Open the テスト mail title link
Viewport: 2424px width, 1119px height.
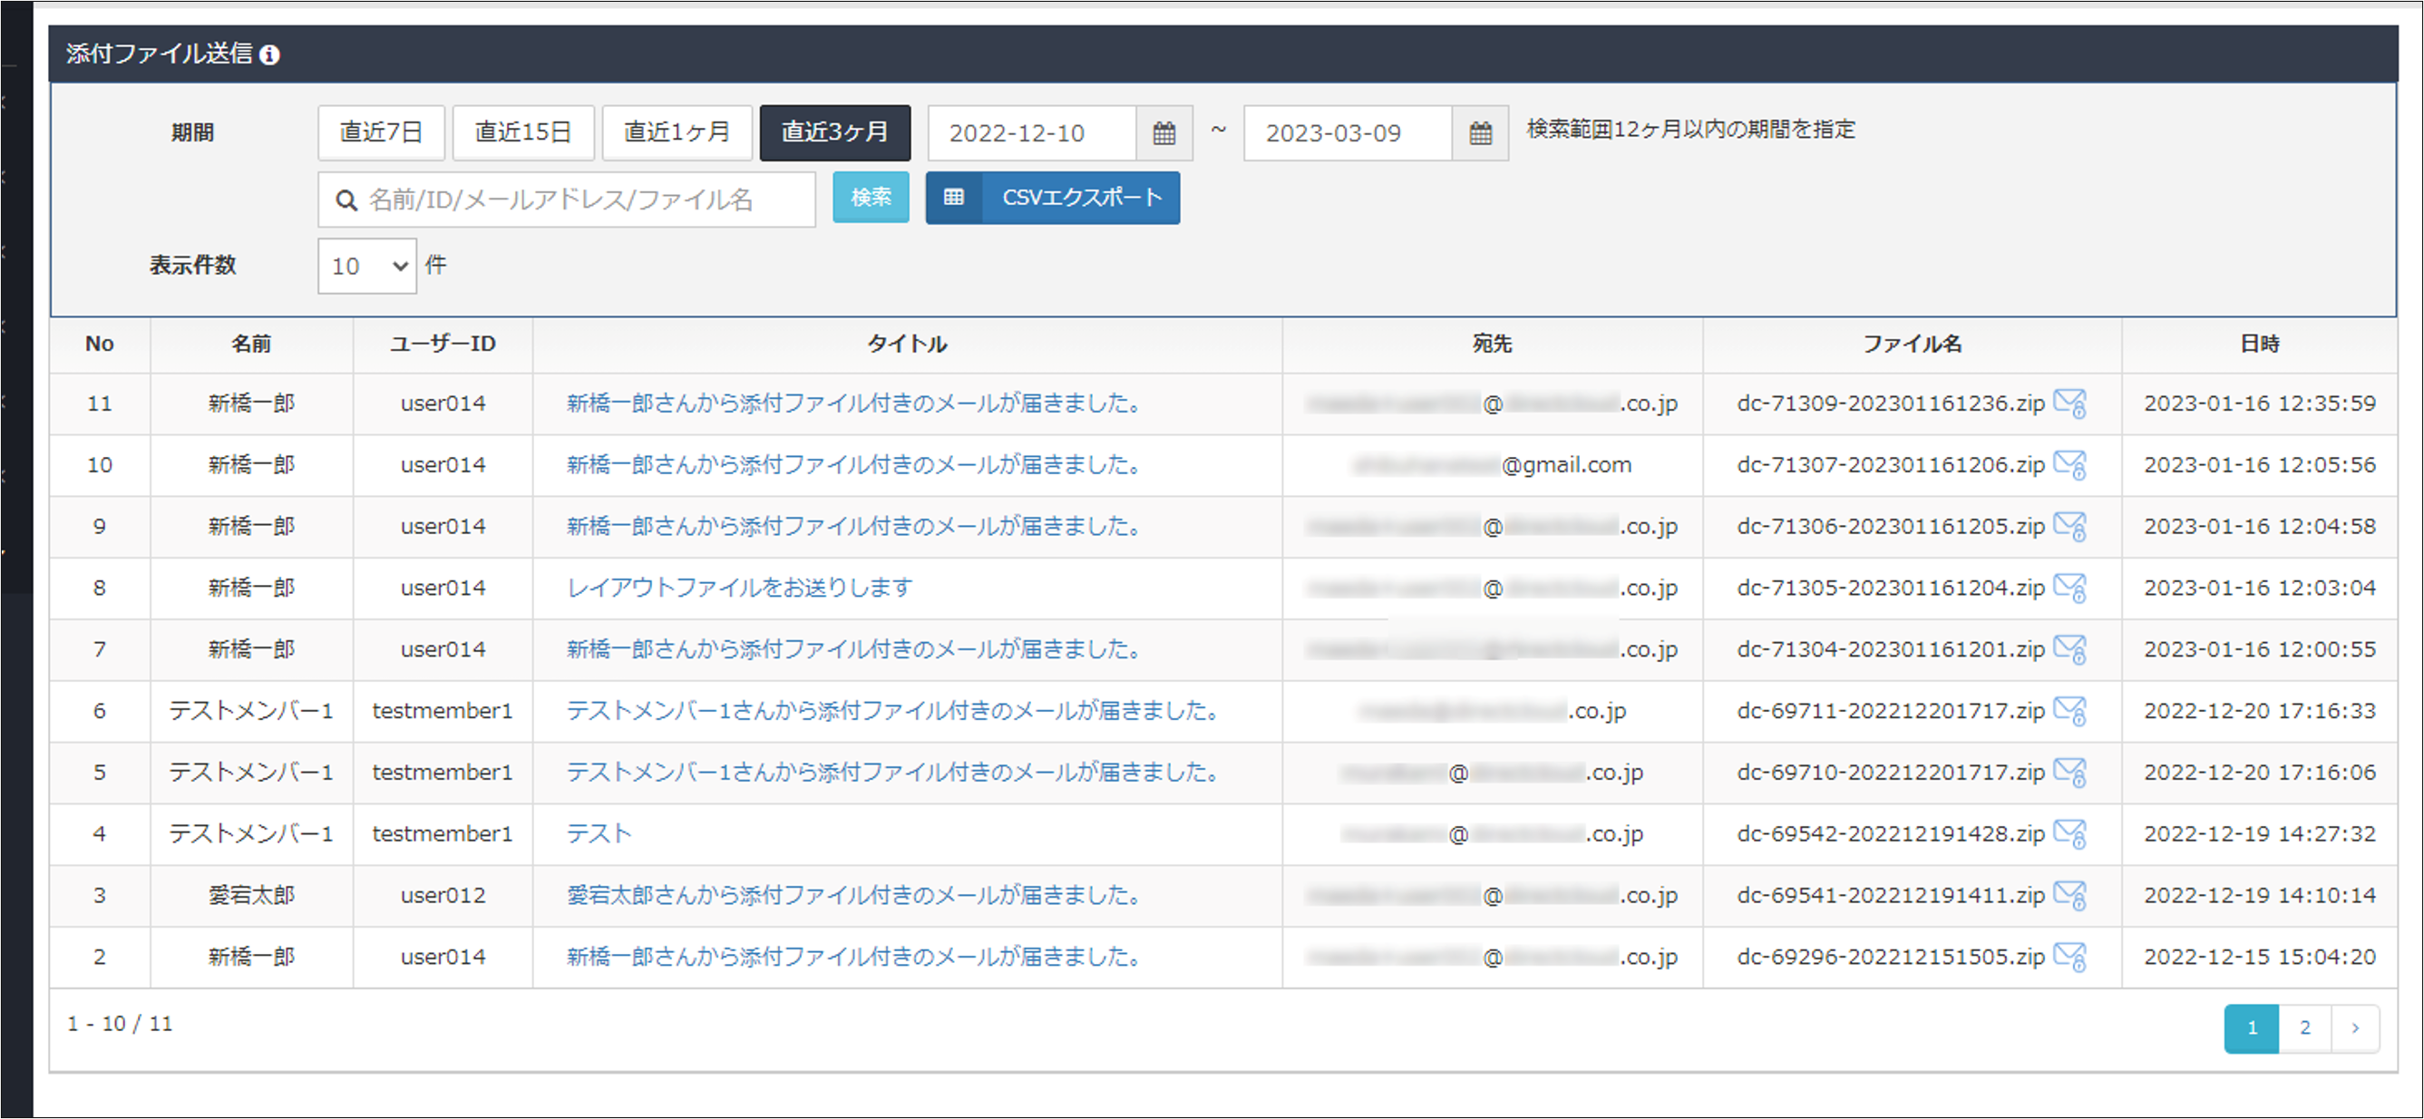[599, 834]
